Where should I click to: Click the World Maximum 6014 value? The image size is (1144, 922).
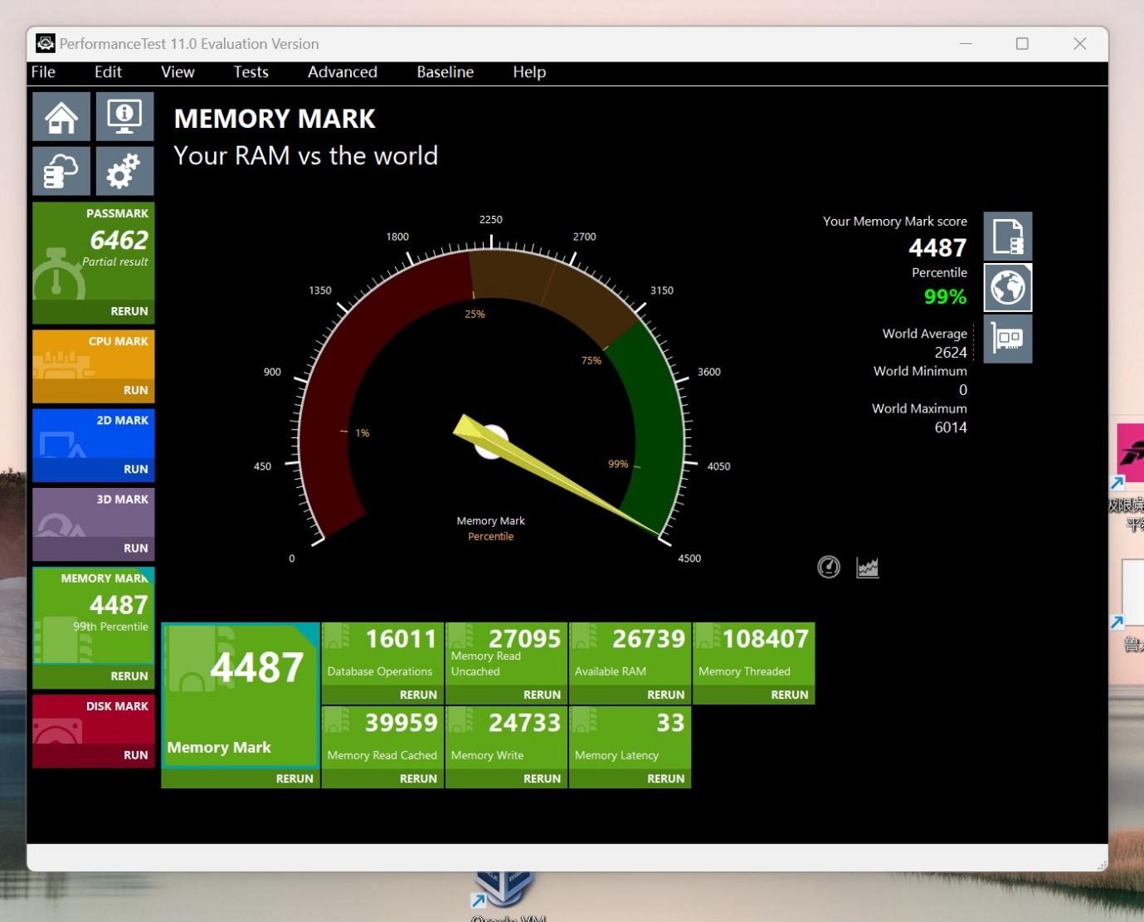951,427
